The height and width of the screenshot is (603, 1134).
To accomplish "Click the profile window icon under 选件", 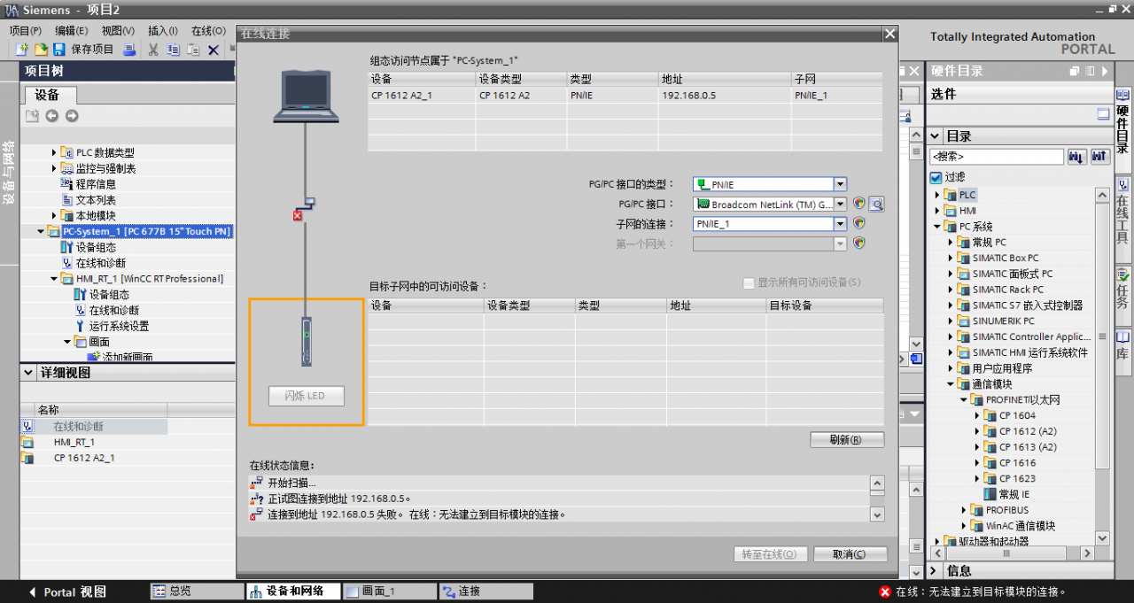I will tap(1103, 113).
